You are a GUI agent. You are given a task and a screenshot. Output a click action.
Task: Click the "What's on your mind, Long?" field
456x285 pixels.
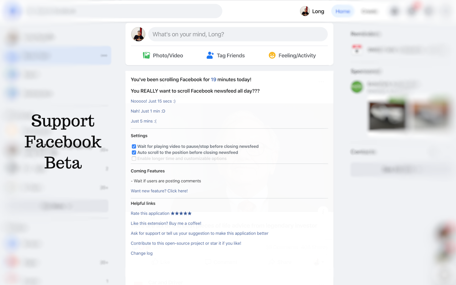pyautogui.click(x=238, y=34)
